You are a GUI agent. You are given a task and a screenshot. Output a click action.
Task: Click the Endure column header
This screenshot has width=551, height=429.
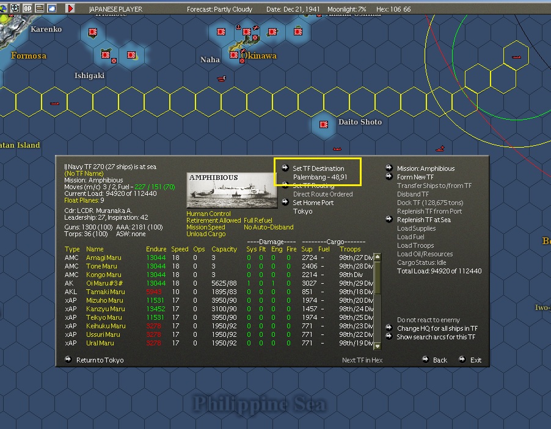(x=156, y=249)
